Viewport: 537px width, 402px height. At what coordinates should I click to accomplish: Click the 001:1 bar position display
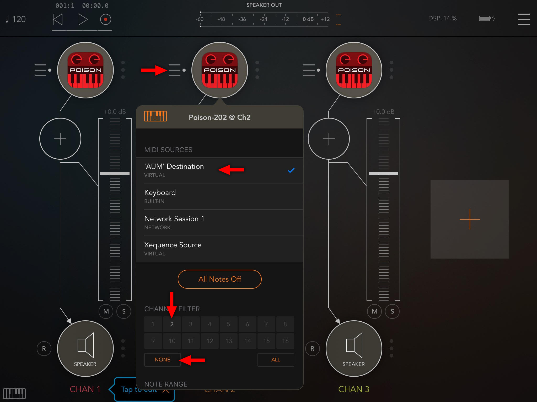[x=65, y=6]
